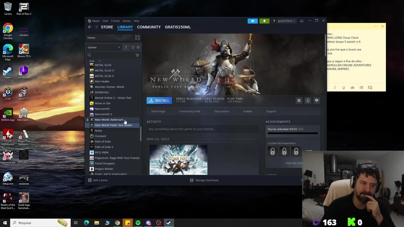This screenshot has width=404, height=227.
Task: Click the Steam announcements megaphone button
Action: pyautogui.click(x=252, y=21)
